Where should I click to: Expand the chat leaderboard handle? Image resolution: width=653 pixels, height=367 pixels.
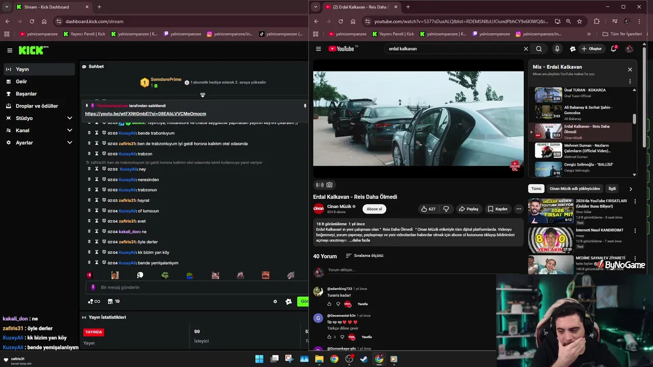203,95
